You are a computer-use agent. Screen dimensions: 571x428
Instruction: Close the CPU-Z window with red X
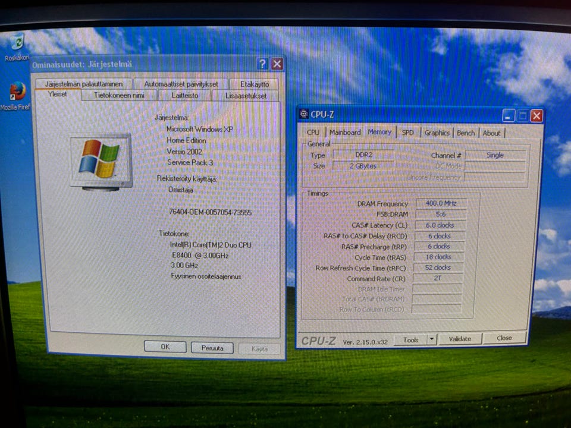pos(537,116)
